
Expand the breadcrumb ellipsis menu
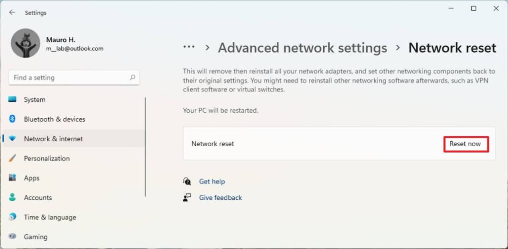coord(189,47)
